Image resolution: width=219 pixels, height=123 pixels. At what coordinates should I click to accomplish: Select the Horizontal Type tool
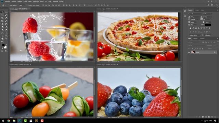(6, 33)
